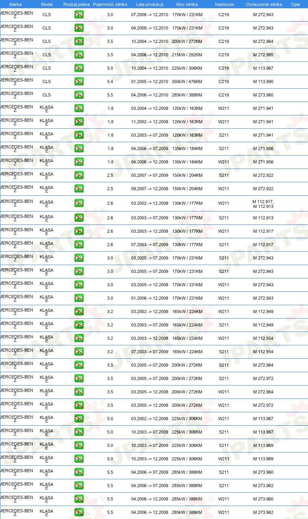The height and width of the screenshot is (519, 308).
Task: Select engine code M 272.985
Action: coord(263,55)
